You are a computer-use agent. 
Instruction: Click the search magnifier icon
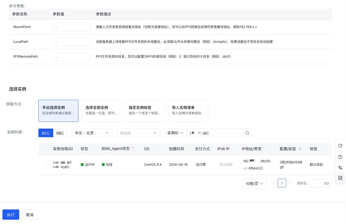point(247,133)
